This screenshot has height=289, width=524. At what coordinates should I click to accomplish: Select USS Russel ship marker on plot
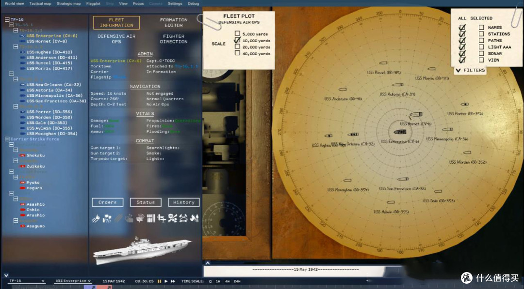coord(383,62)
